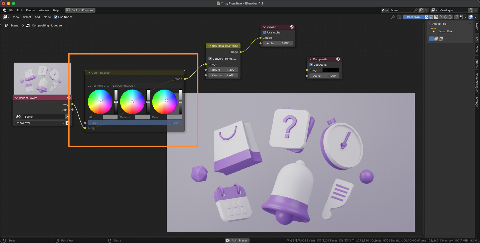
Task: Open the Render menu
Action: pos(30,10)
